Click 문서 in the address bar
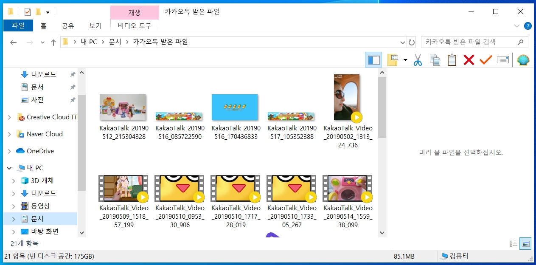The width and height of the screenshot is (536, 265). (x=115, y=42)
